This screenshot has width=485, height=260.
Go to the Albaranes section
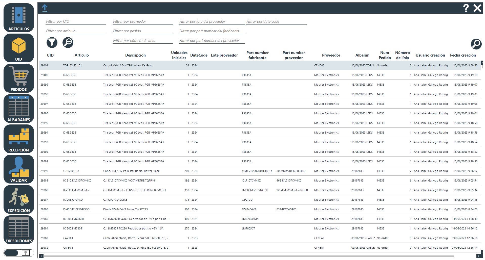(x=19, y=109)
